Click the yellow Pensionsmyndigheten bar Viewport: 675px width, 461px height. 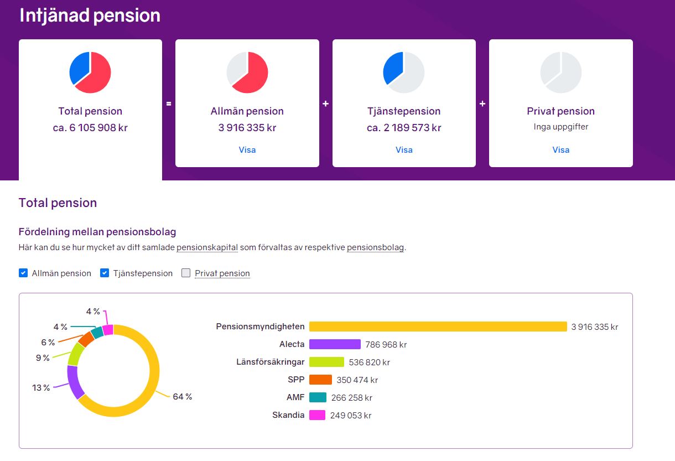(x=438, y=327)
